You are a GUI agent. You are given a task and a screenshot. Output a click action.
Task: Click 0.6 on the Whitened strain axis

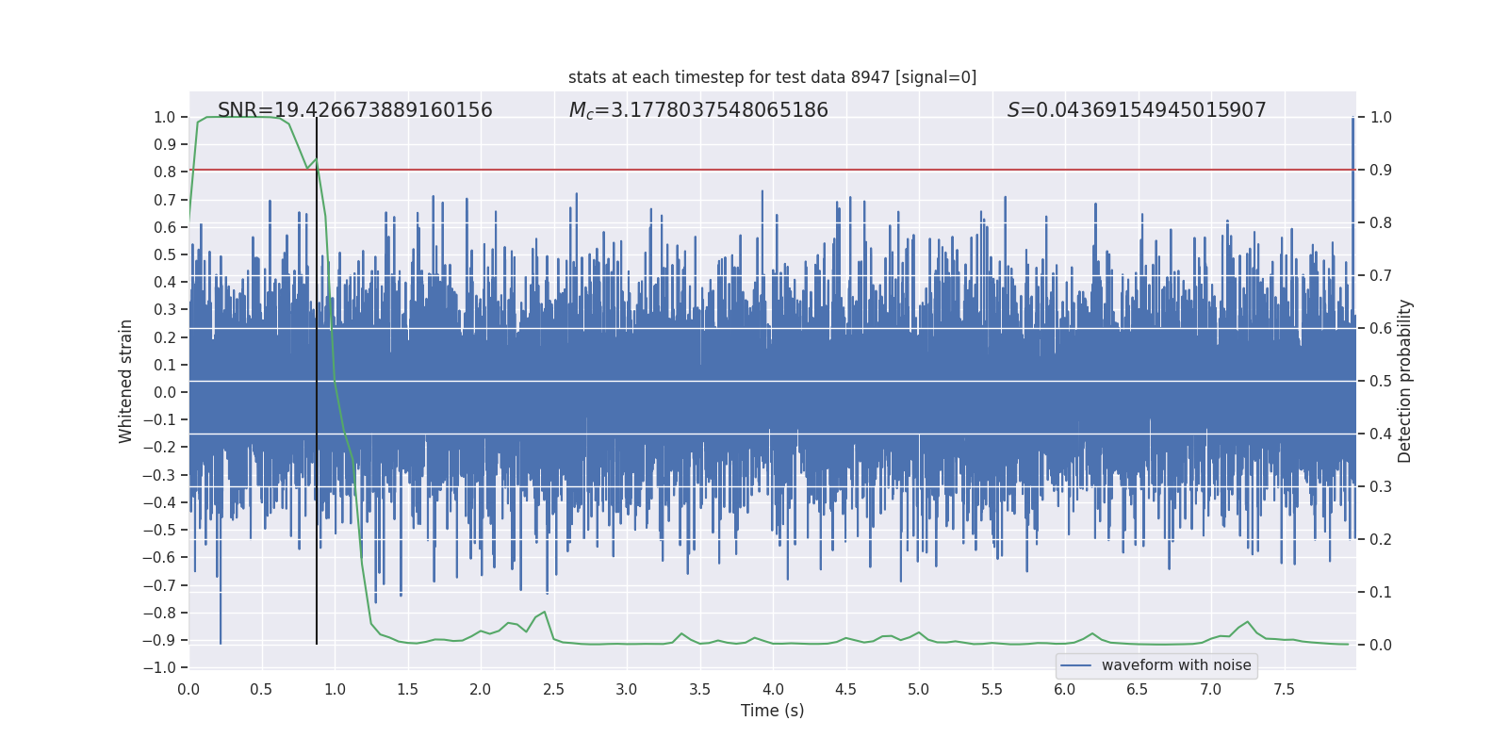pyautogui.click(x=165, y=227)
